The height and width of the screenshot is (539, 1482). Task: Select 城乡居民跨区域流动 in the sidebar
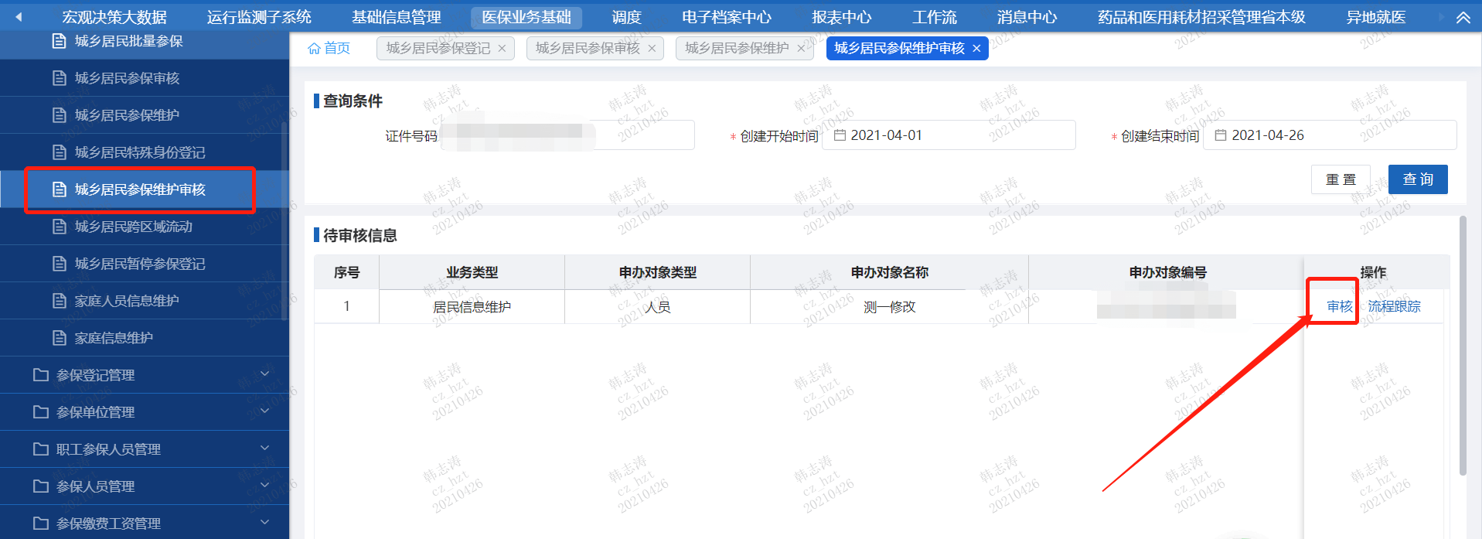133,227
